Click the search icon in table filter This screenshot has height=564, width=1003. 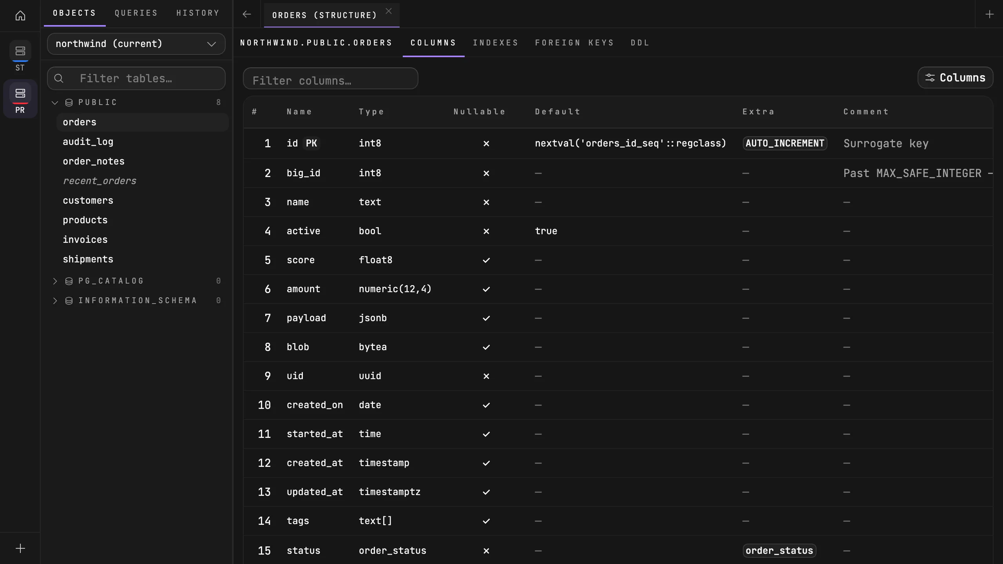coord(59,78)
